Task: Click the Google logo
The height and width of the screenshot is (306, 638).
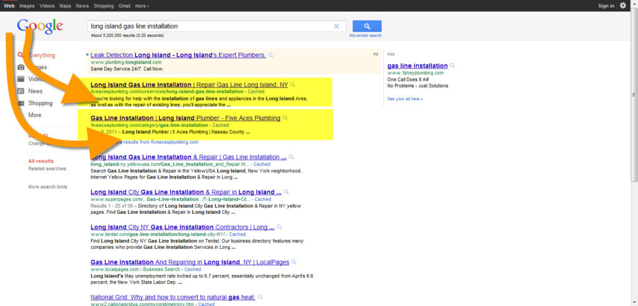Action: pos(40,26)
